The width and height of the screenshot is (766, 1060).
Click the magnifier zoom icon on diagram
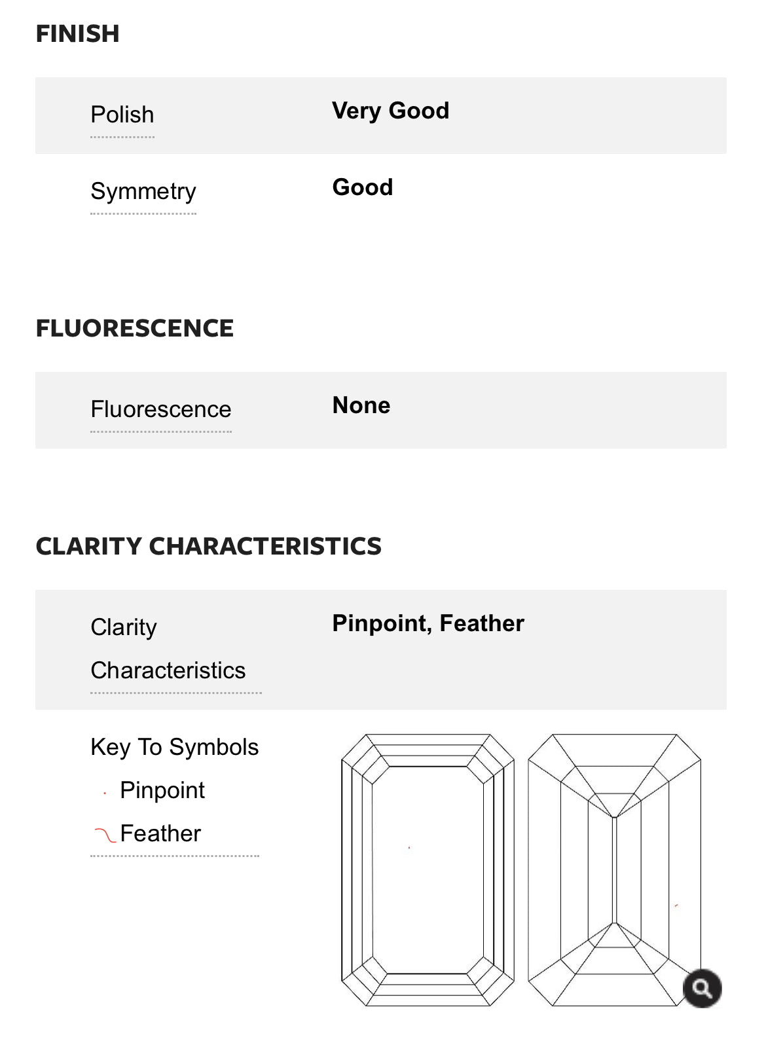[702, 988]
